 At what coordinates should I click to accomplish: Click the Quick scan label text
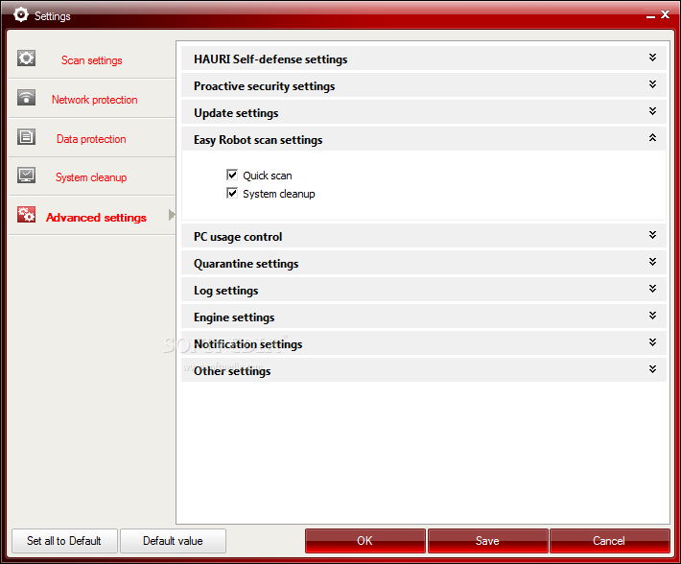pos(267,176)
